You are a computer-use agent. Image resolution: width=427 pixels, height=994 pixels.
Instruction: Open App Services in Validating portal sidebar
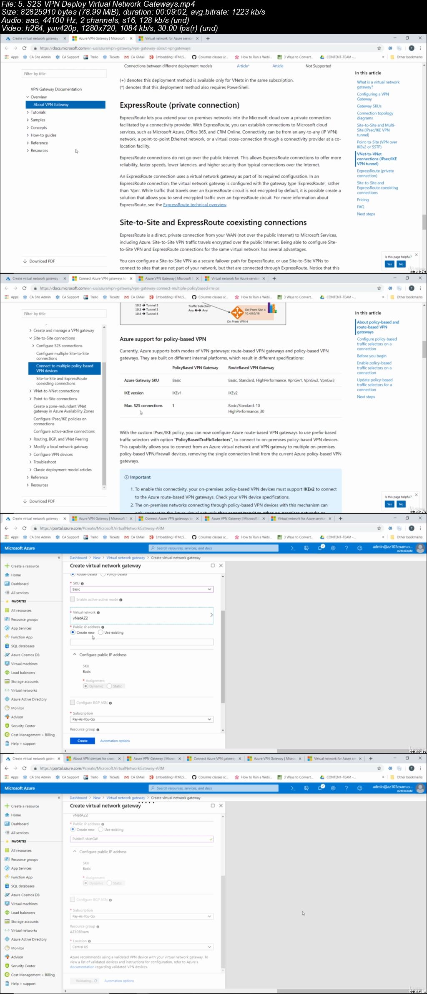click(21, 868)
